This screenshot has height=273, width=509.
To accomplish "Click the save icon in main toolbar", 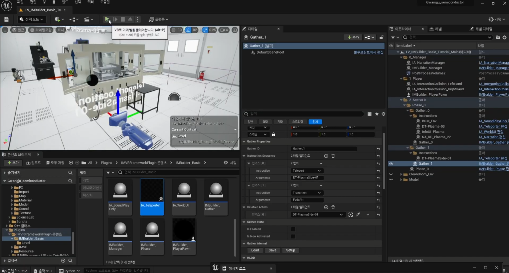I will point(6,19).
